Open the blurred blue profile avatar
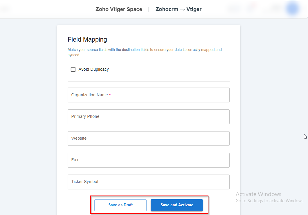This screenshot has width=308, height=215. (x=292, y=9)
